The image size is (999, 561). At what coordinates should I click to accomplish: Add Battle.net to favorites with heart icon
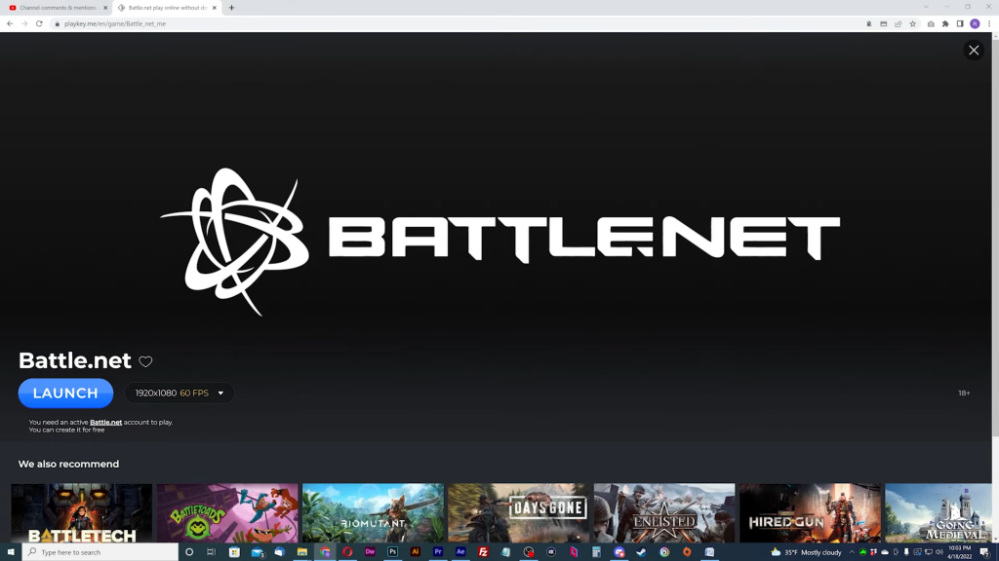145,361
